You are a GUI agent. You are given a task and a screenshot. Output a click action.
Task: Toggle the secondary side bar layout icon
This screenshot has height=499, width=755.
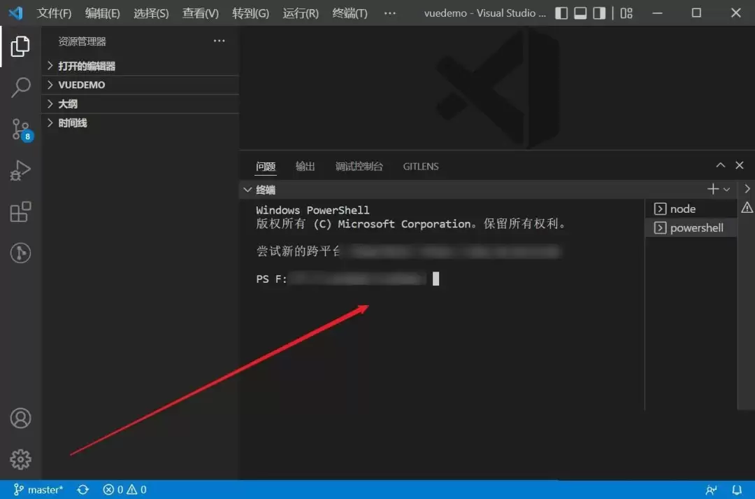pyautogui.click(x=599, y=13)
